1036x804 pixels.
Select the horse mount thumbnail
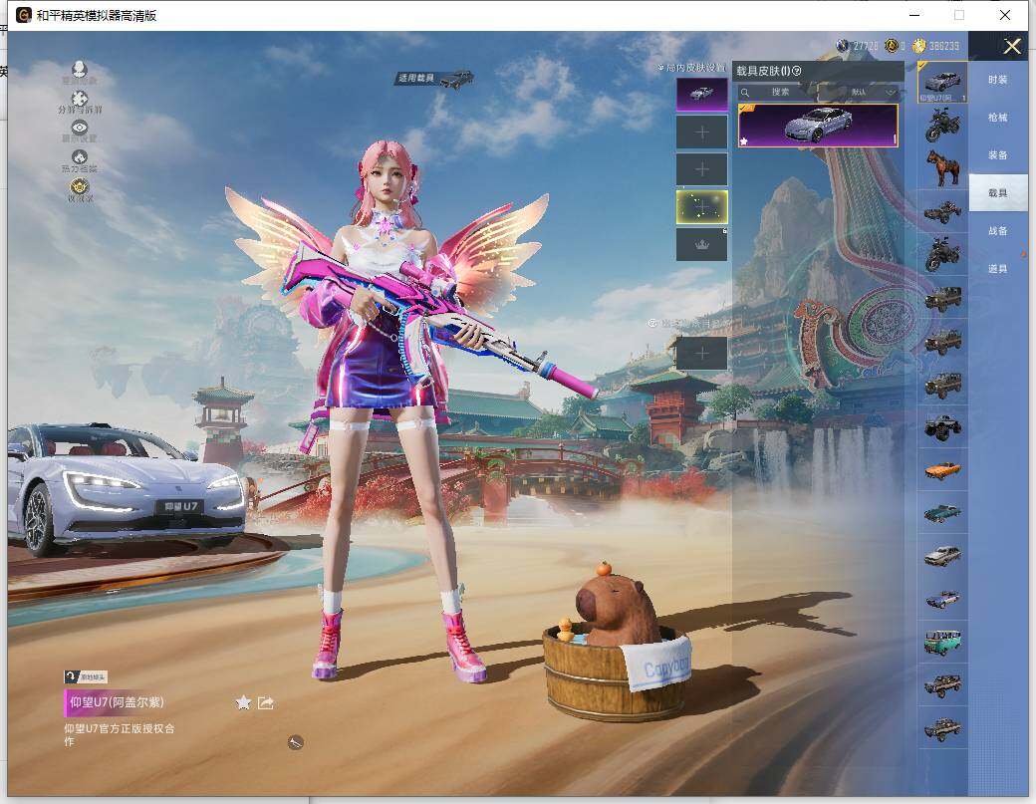[x=942, y=167]
